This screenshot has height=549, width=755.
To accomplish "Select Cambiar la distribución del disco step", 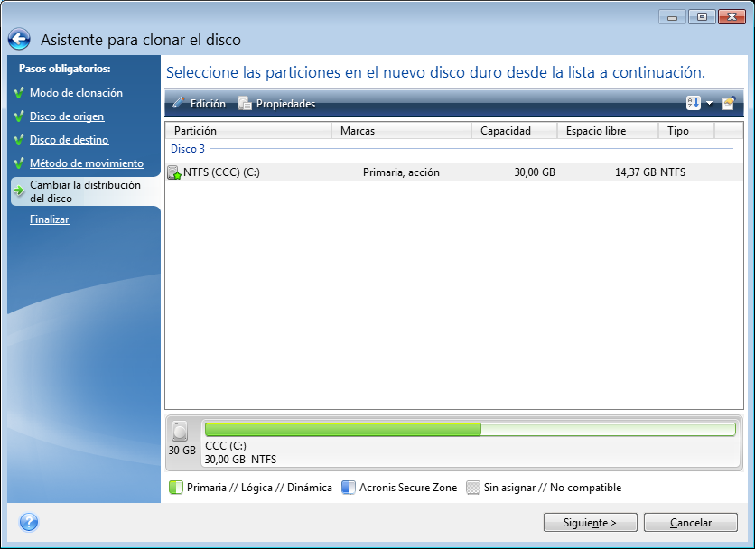I will click(x=85, y=191).
